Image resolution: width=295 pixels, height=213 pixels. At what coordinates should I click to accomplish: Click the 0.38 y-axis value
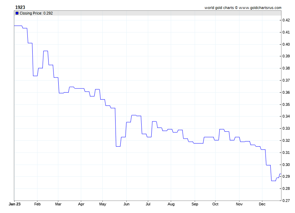coord(286,68)
